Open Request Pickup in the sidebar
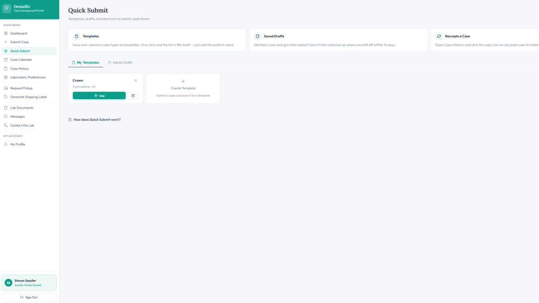 (x=29, y=88)
